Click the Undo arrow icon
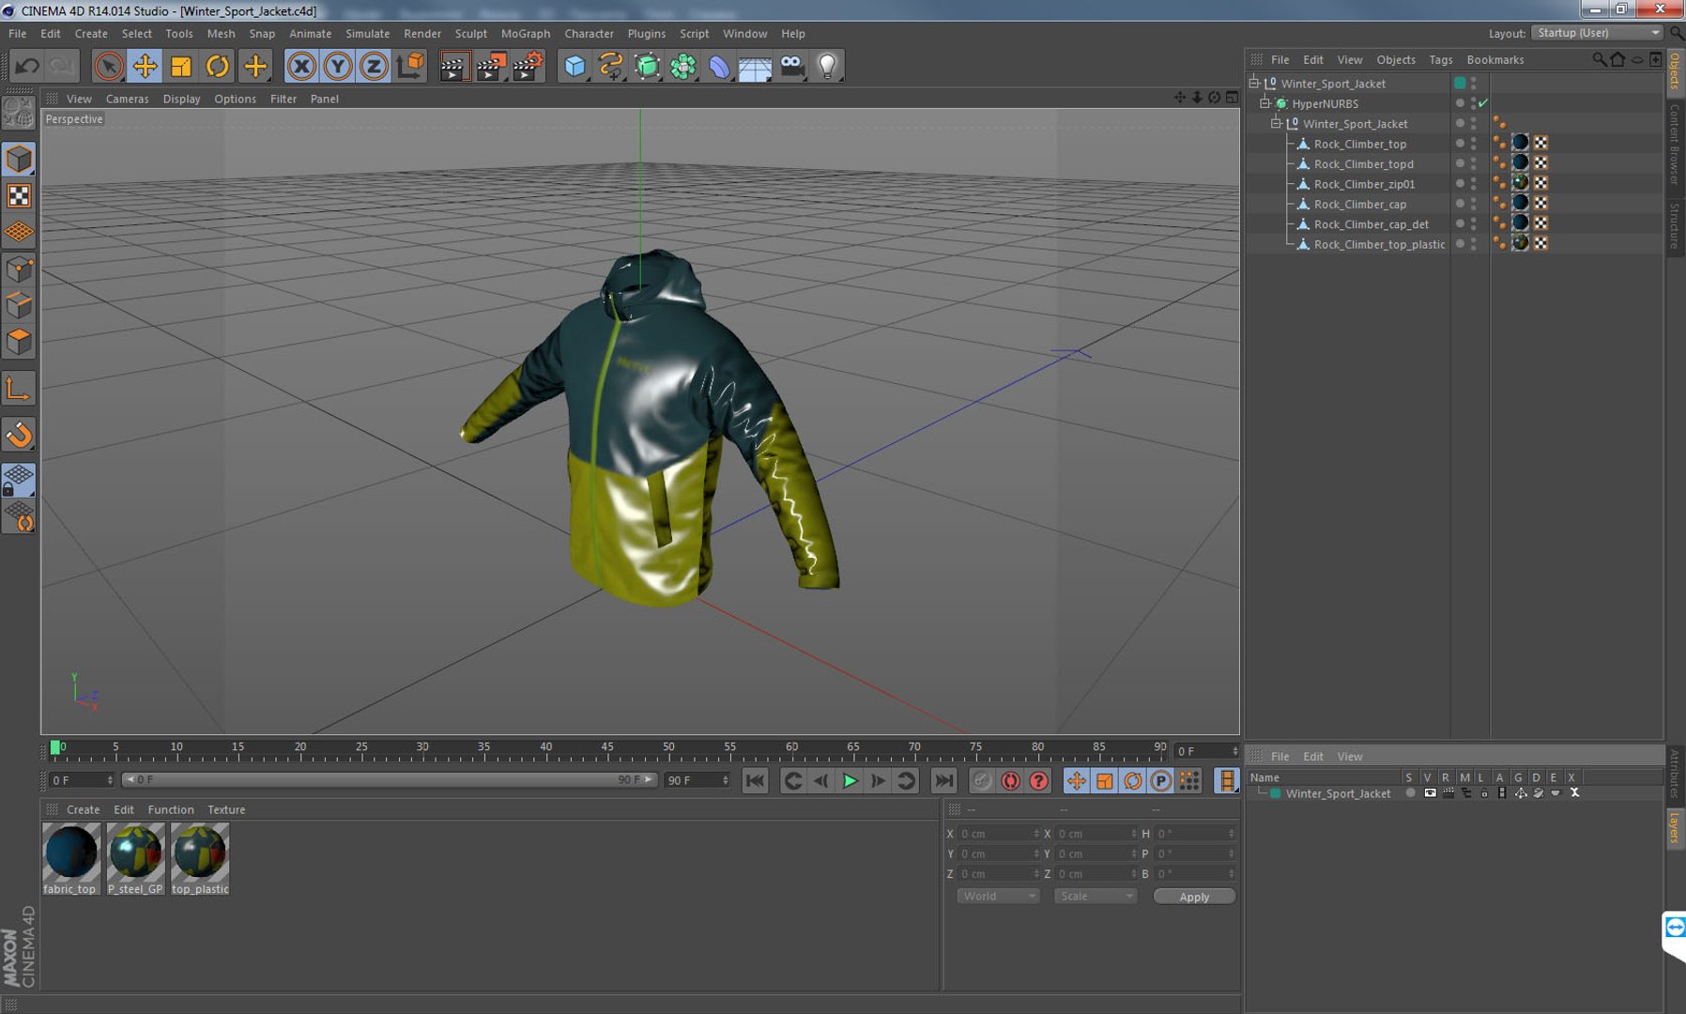This screenshot has height=1014, width=1686. click(27, 66)
